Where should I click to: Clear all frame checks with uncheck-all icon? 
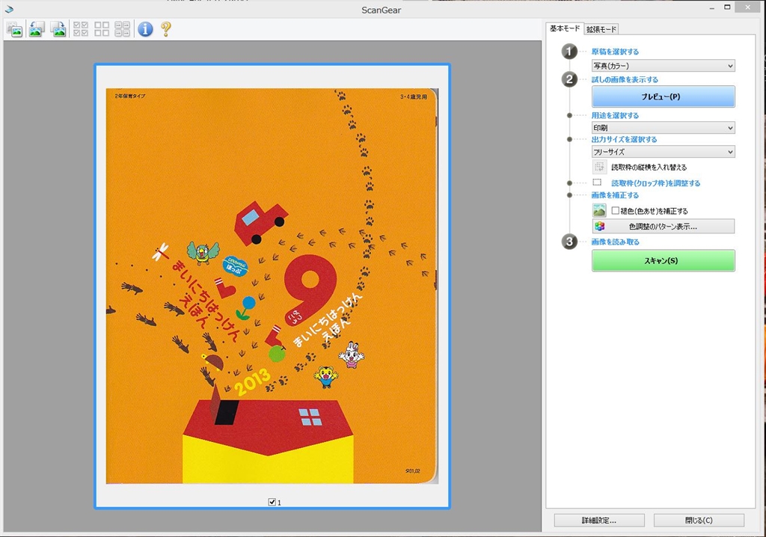(x=102, y=29)
